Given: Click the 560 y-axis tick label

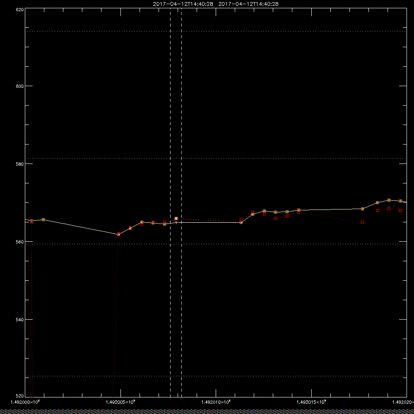Looking at the screenshot, I should point(20,242).
